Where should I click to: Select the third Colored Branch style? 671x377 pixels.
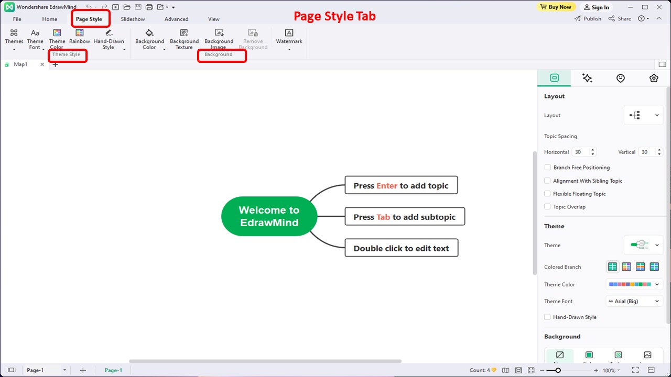pyautogui.click(x=640, y=267)
